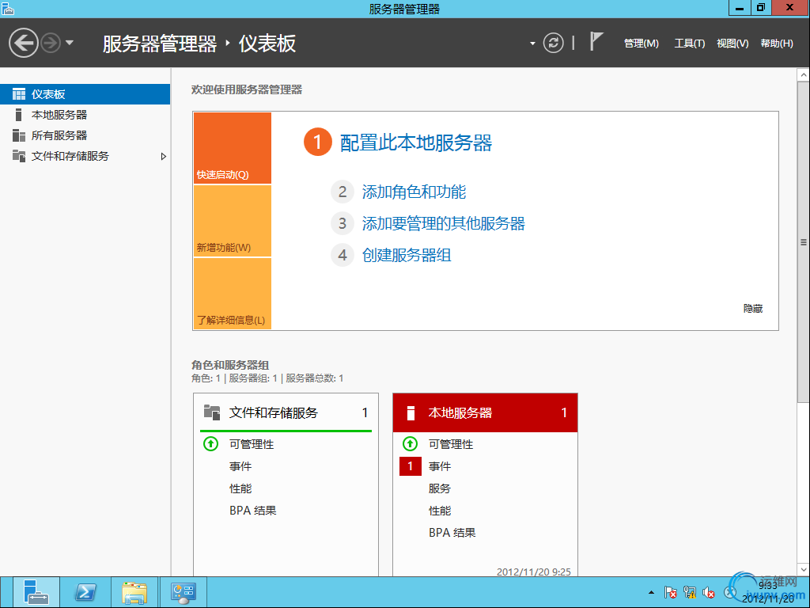Open File Explorer from the taskbar
810x608 pixels.
pos(134,592)
